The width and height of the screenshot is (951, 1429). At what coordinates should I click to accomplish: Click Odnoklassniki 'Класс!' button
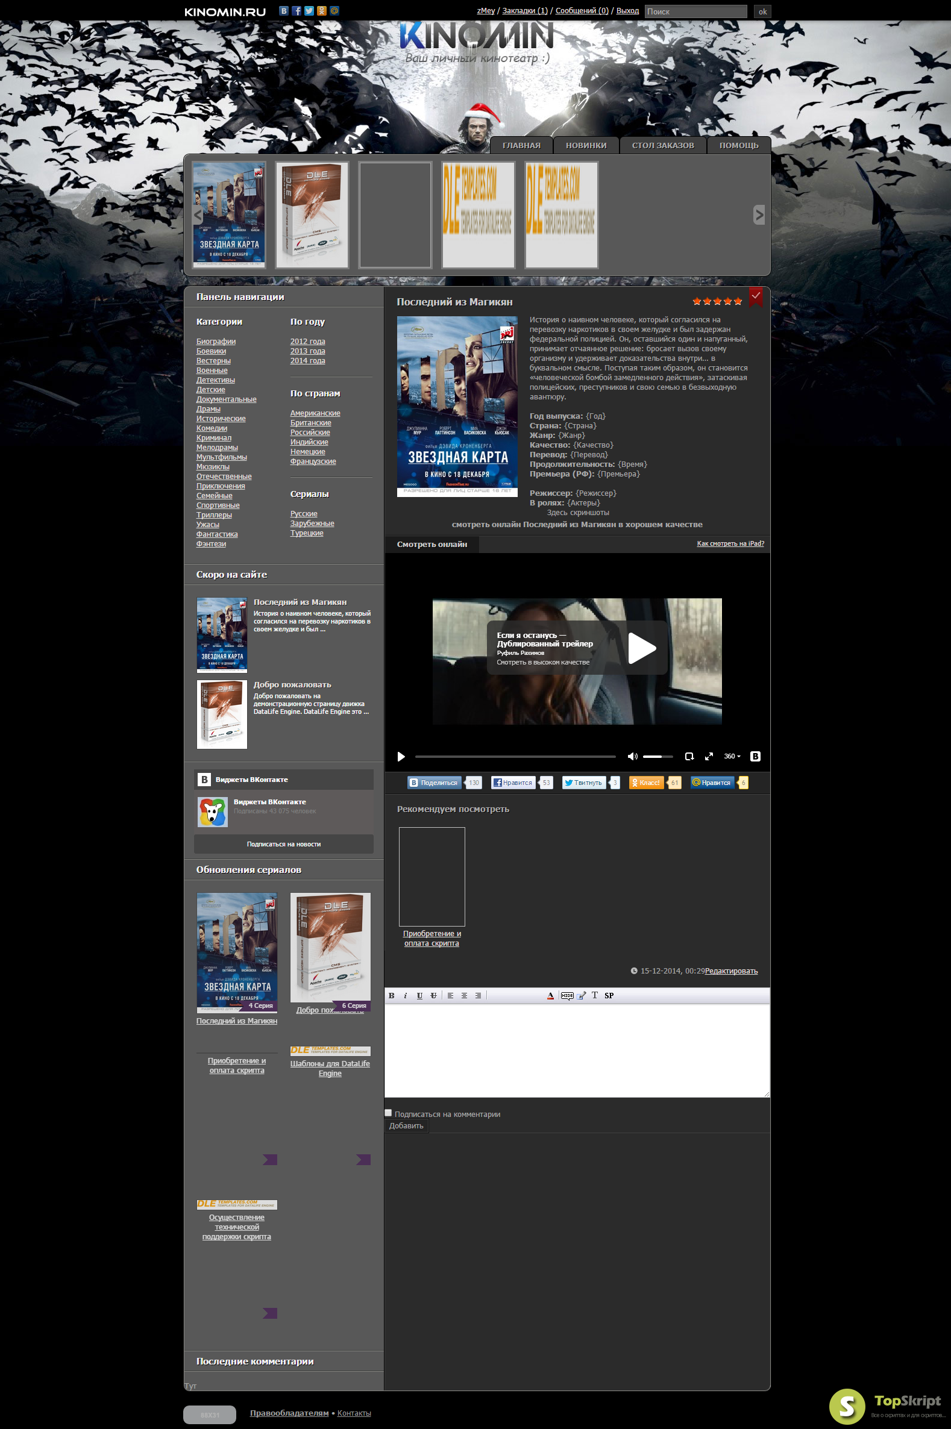(646, 783)
